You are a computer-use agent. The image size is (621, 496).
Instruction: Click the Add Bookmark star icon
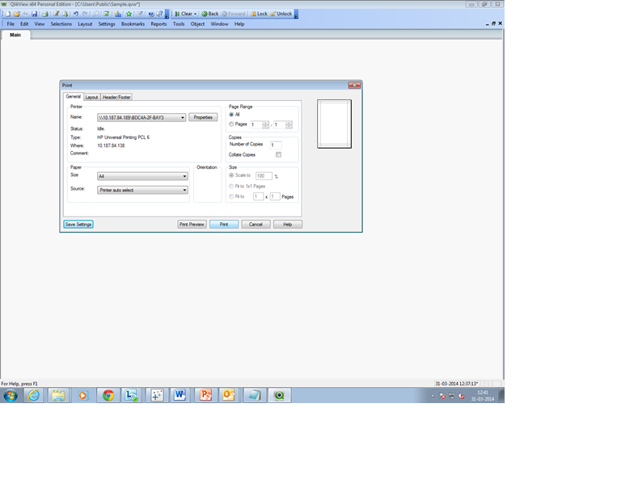pos(129,14)
